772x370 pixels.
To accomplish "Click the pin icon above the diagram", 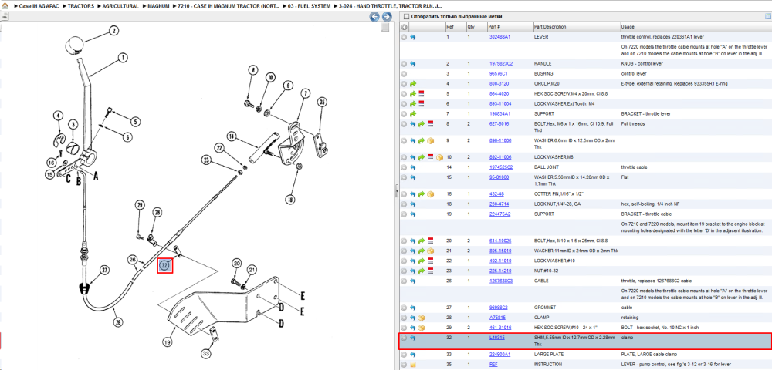I will click(5, 16).
